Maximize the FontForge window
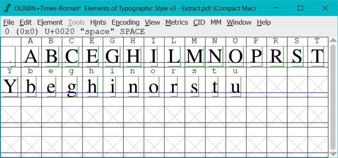This screenshot has width=338, height=158. coord(300,8)
